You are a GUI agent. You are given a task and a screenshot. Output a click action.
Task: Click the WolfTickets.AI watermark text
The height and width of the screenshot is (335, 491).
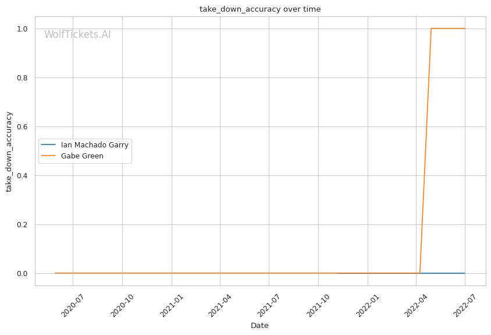click(77, 35)
